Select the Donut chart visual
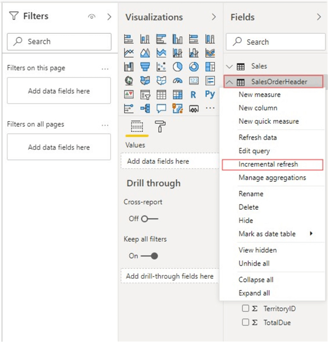Viewport: 328px width, 342px height. coord(194,67)
